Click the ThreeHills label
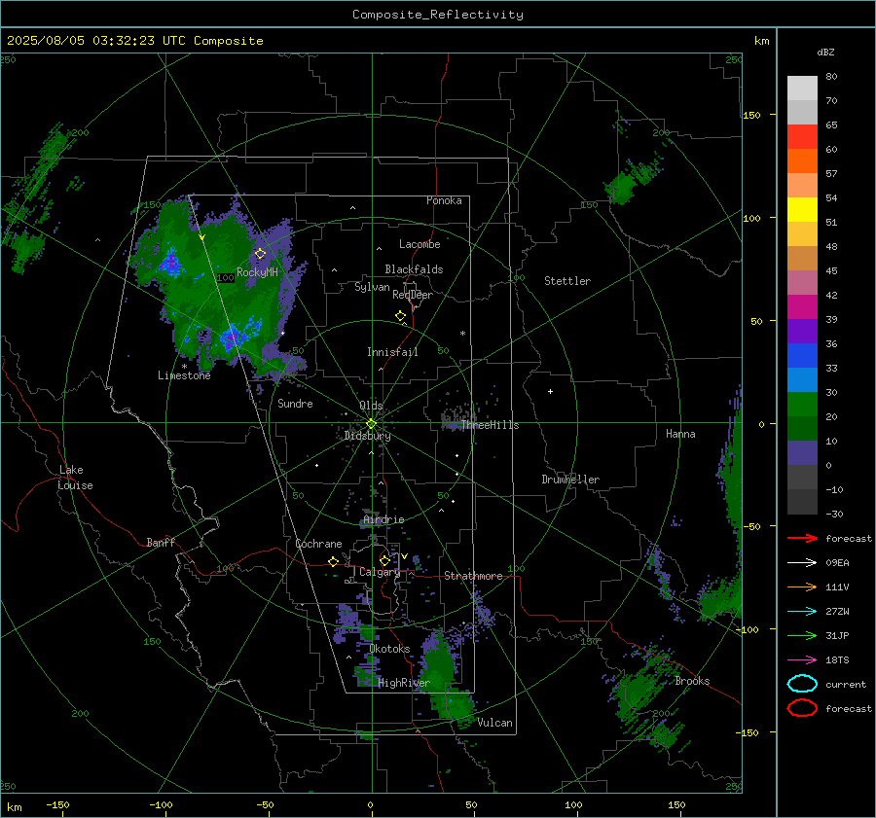 (x=490, y=425)
